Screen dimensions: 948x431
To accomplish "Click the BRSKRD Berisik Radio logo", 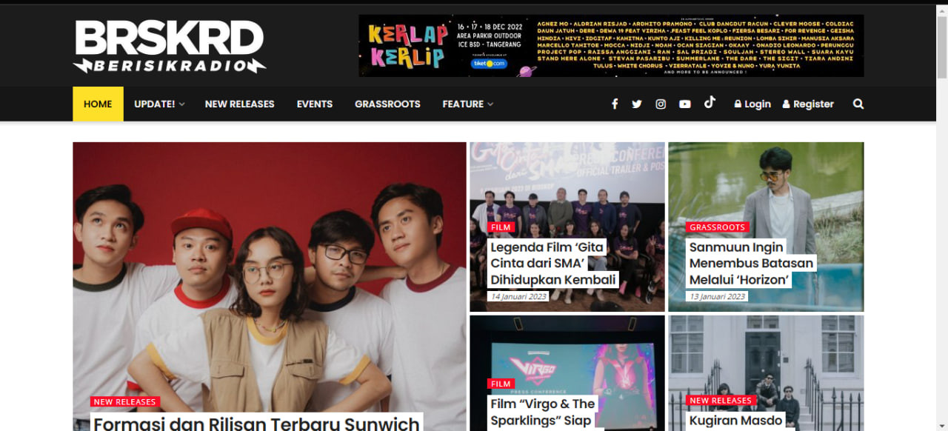I will 170,47.
